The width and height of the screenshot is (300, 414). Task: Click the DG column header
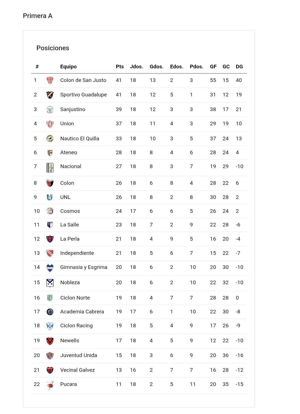click(239, 67)
